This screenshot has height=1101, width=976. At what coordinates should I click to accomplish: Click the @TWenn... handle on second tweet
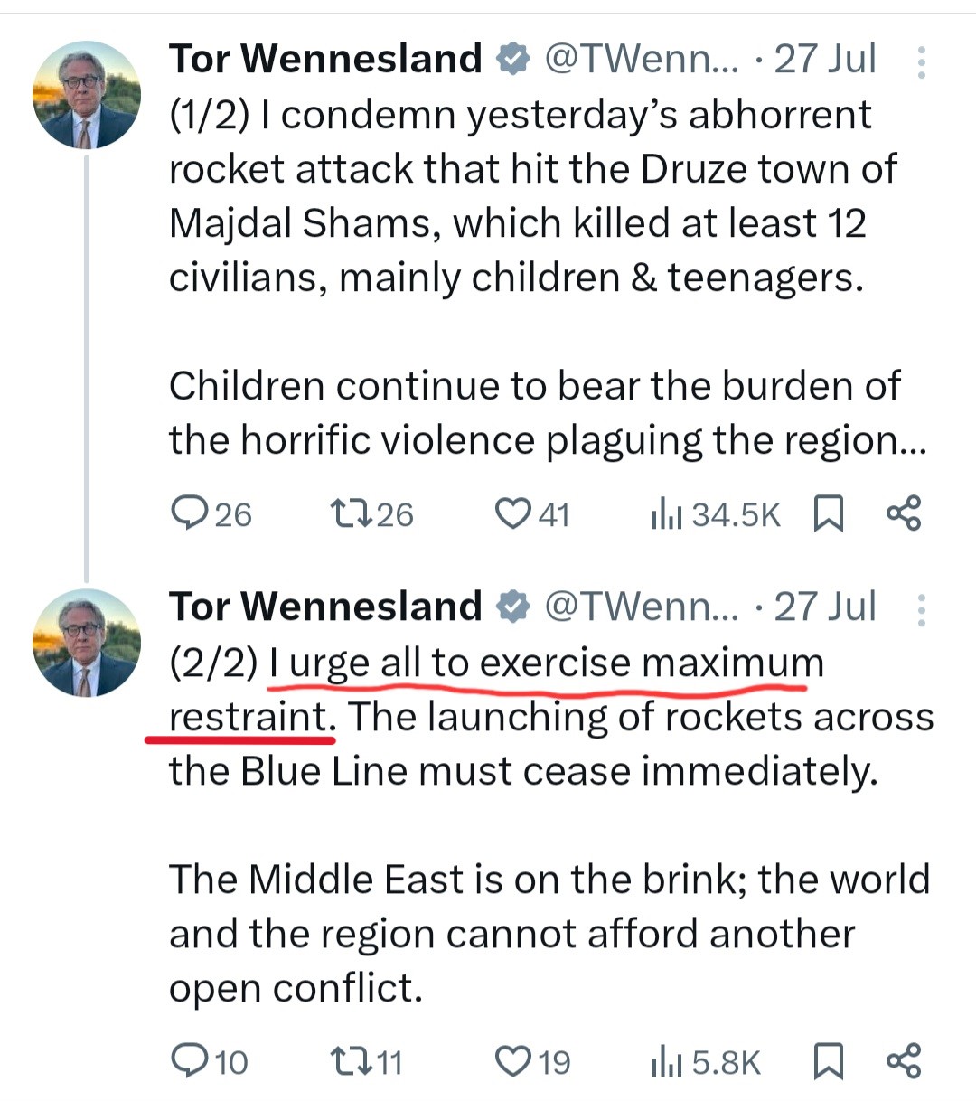[640, 607]
